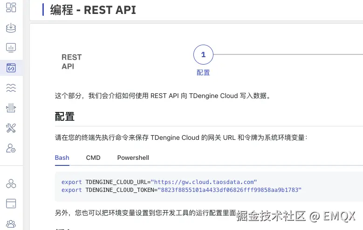
Task: Open the chart monitor sidebar icon
Action: [x=11, y=48]
